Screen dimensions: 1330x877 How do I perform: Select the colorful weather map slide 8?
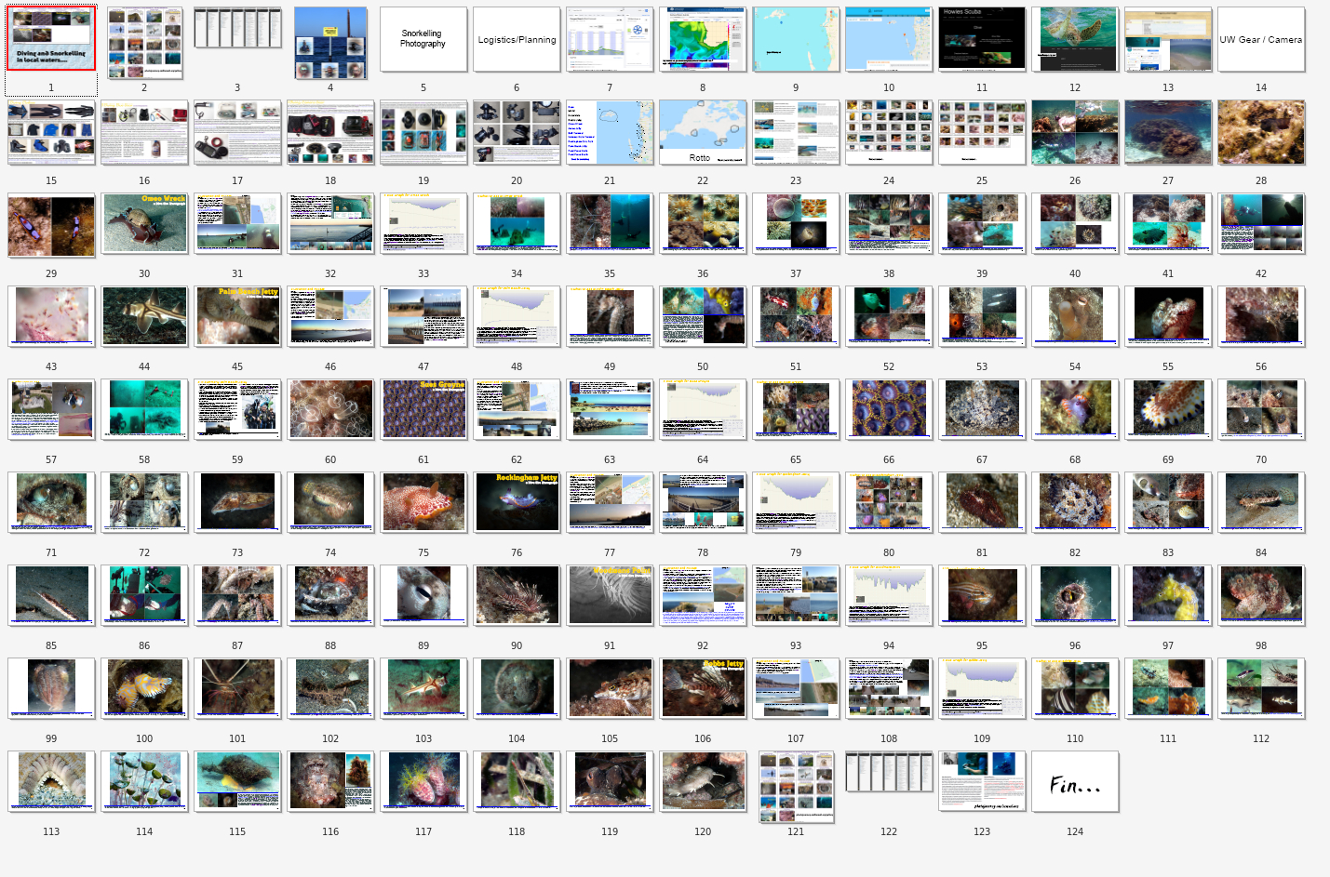pyautogui.click(x=703, y=39)
